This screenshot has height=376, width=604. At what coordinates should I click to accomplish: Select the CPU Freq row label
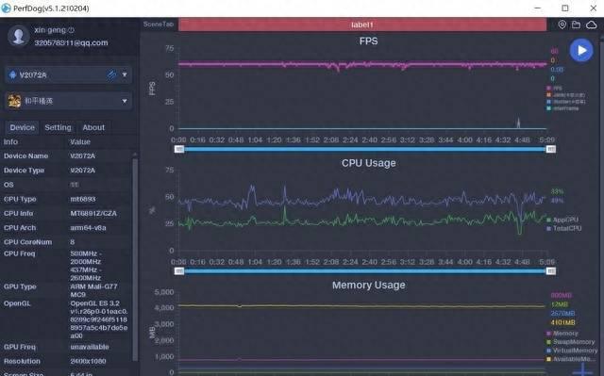pos(19,253)
